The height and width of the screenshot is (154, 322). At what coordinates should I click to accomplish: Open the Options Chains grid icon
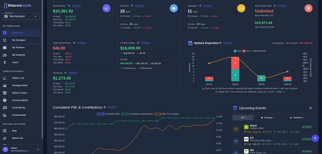5,93
